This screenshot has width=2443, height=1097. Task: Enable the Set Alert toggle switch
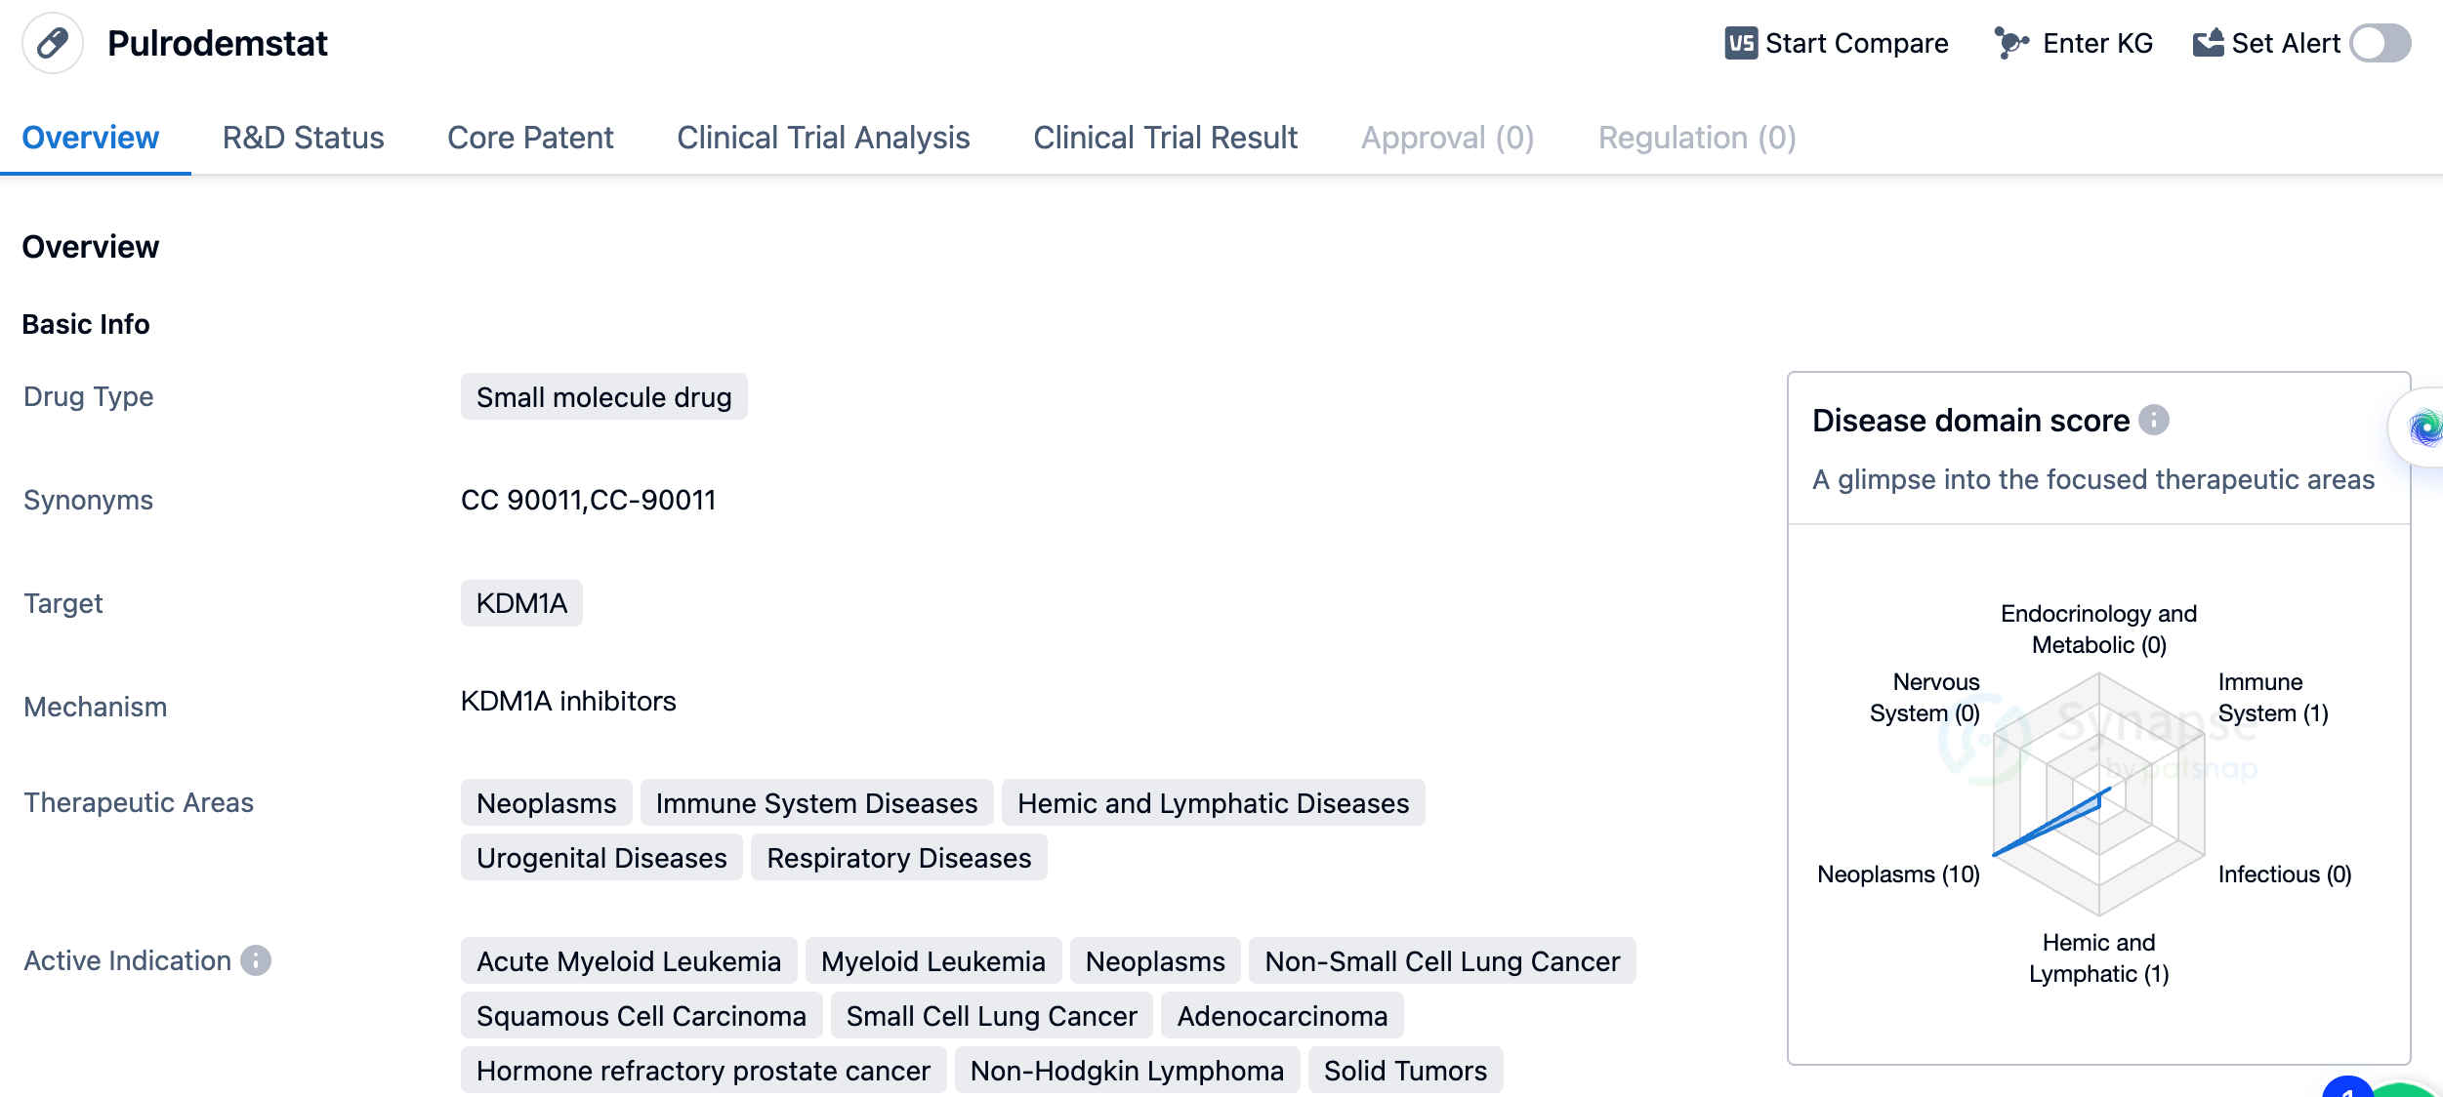click(x=2380, y=43)
